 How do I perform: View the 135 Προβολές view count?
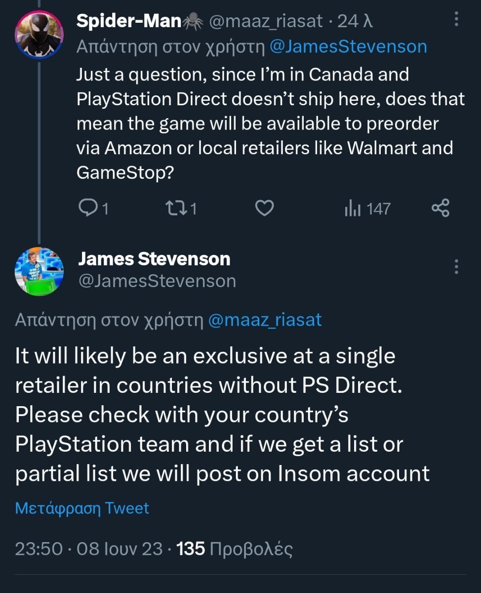coord(235,549)
